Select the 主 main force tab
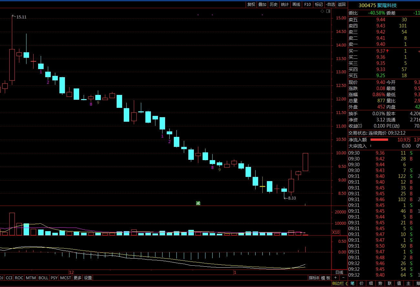This screenshot has width=420, height=287. coord(408,283)
